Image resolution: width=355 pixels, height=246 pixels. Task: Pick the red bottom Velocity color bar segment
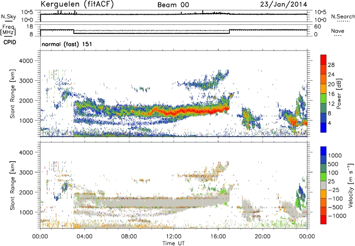(323, 220)
